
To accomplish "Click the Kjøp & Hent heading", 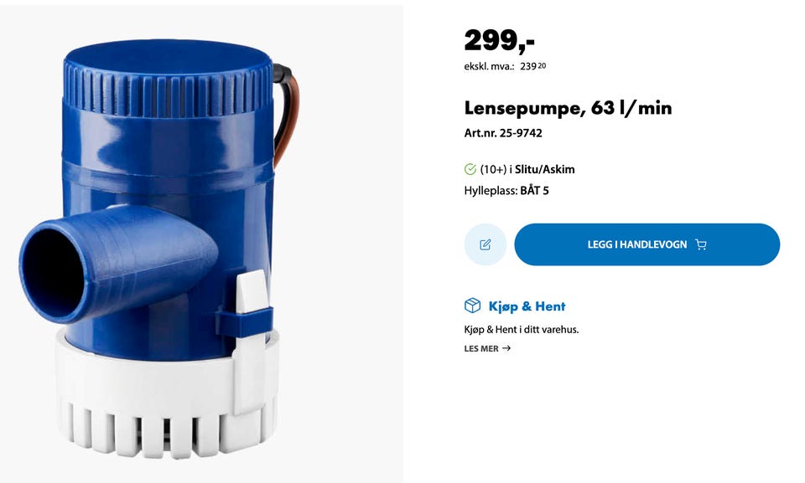I will [x=527, y=306].
